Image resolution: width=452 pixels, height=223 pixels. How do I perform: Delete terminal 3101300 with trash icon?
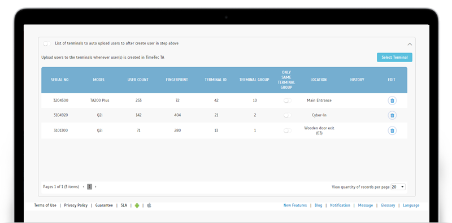tap(392, 130)
